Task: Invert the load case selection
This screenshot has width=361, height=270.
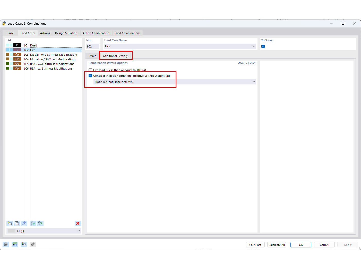Action: point(40,223)
